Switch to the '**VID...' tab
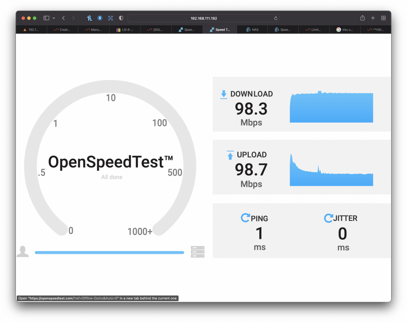The width and height of the screenshot is (407, 323). click(376, 30)
